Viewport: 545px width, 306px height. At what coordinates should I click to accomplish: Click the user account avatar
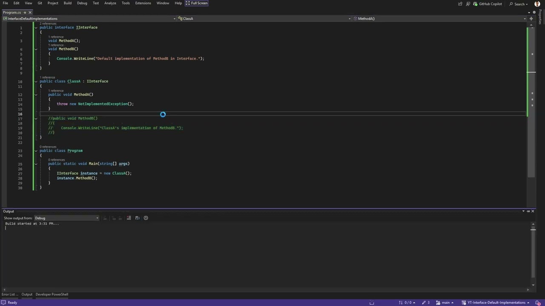click(537, 4)
